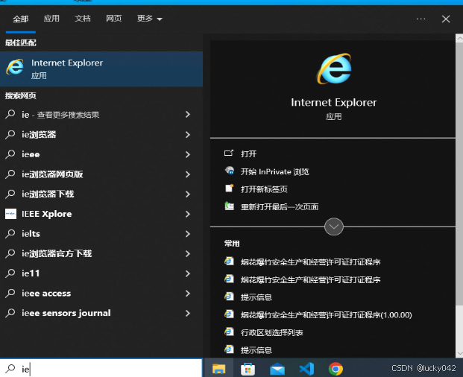Click the Open (打开) action icon
Viewport: 463px width, 377px height.
[x=229, y=153]
